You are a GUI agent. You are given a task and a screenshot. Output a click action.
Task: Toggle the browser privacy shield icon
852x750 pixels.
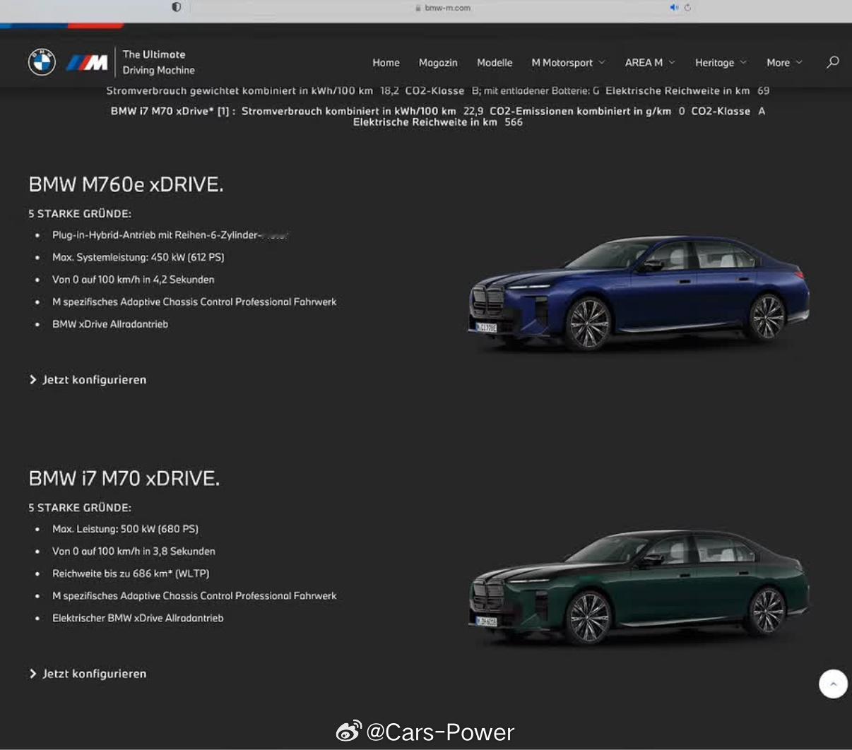point(176,7)
